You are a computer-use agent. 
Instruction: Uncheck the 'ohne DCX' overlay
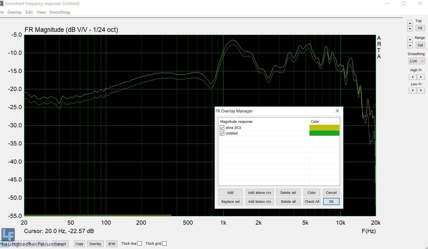(222, 128)
